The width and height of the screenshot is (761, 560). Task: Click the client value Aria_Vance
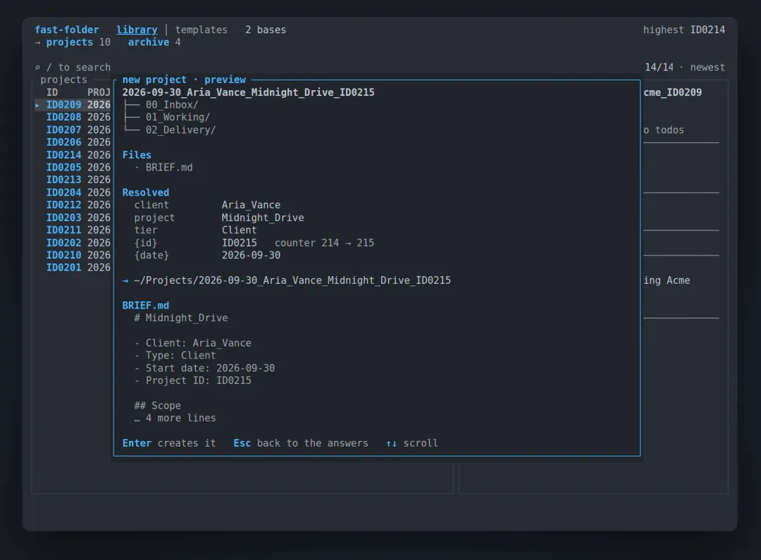(x=251, y=205)
